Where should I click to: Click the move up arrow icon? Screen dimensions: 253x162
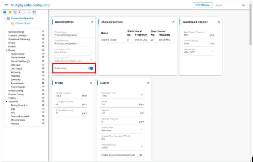point(24,12)
